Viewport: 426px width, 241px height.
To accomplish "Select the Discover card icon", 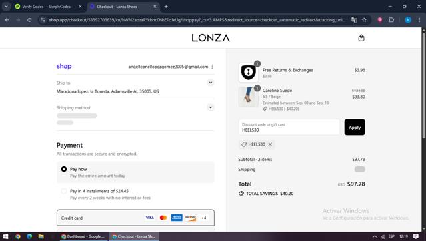I will (x=190, y=218).
